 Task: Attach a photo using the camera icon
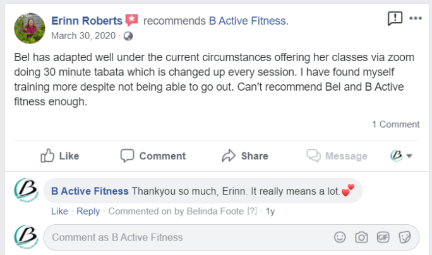pos(361,237)
